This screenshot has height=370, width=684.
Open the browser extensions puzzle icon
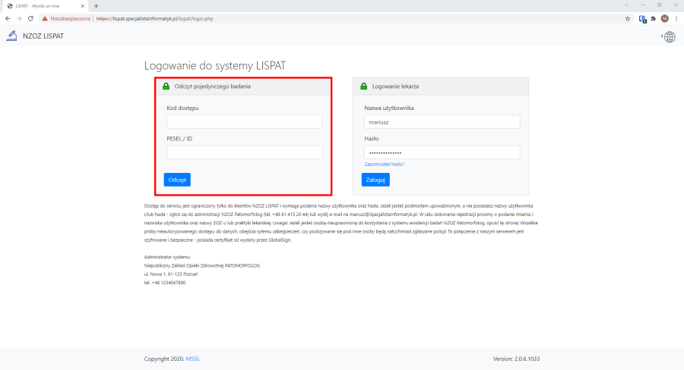pos(654,18)
